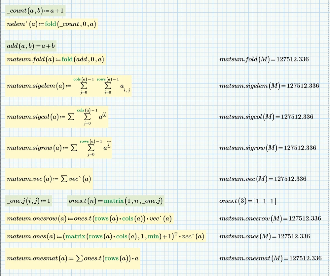Select the matsum.sigcol(M)=127512.336 result

coord(266,117)
